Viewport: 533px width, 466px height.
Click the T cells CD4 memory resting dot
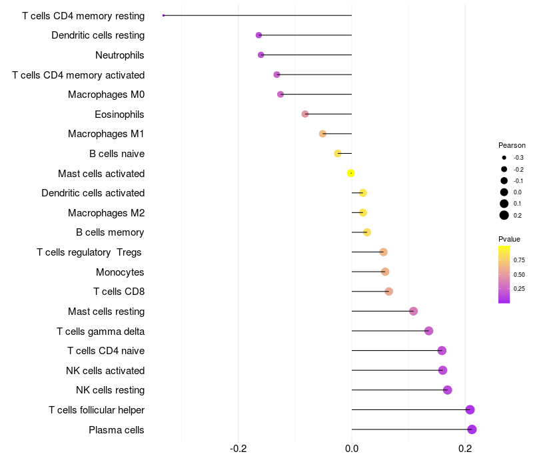(163, 15)
